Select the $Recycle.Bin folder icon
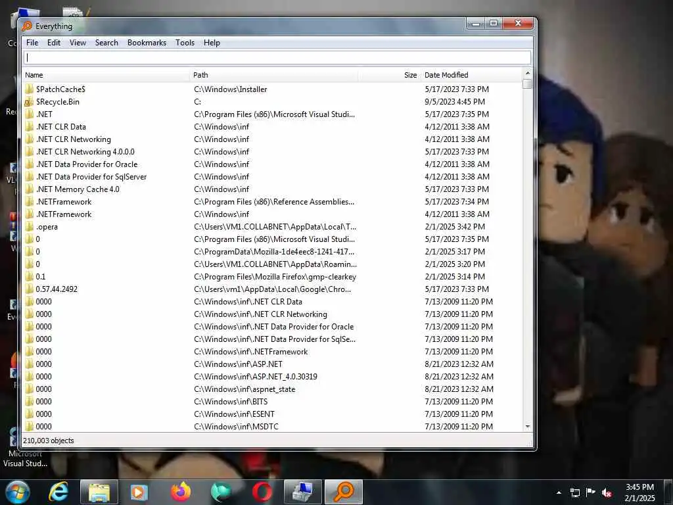This screenshot has width=673, height=505. (x=29, y=102)
